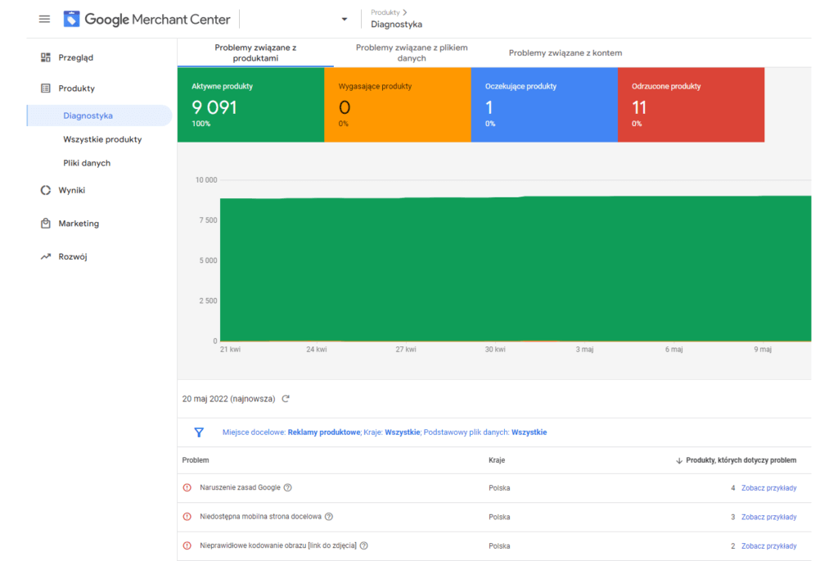Open Wszystkie produkty in the sidebar

(x=102, y=139)
